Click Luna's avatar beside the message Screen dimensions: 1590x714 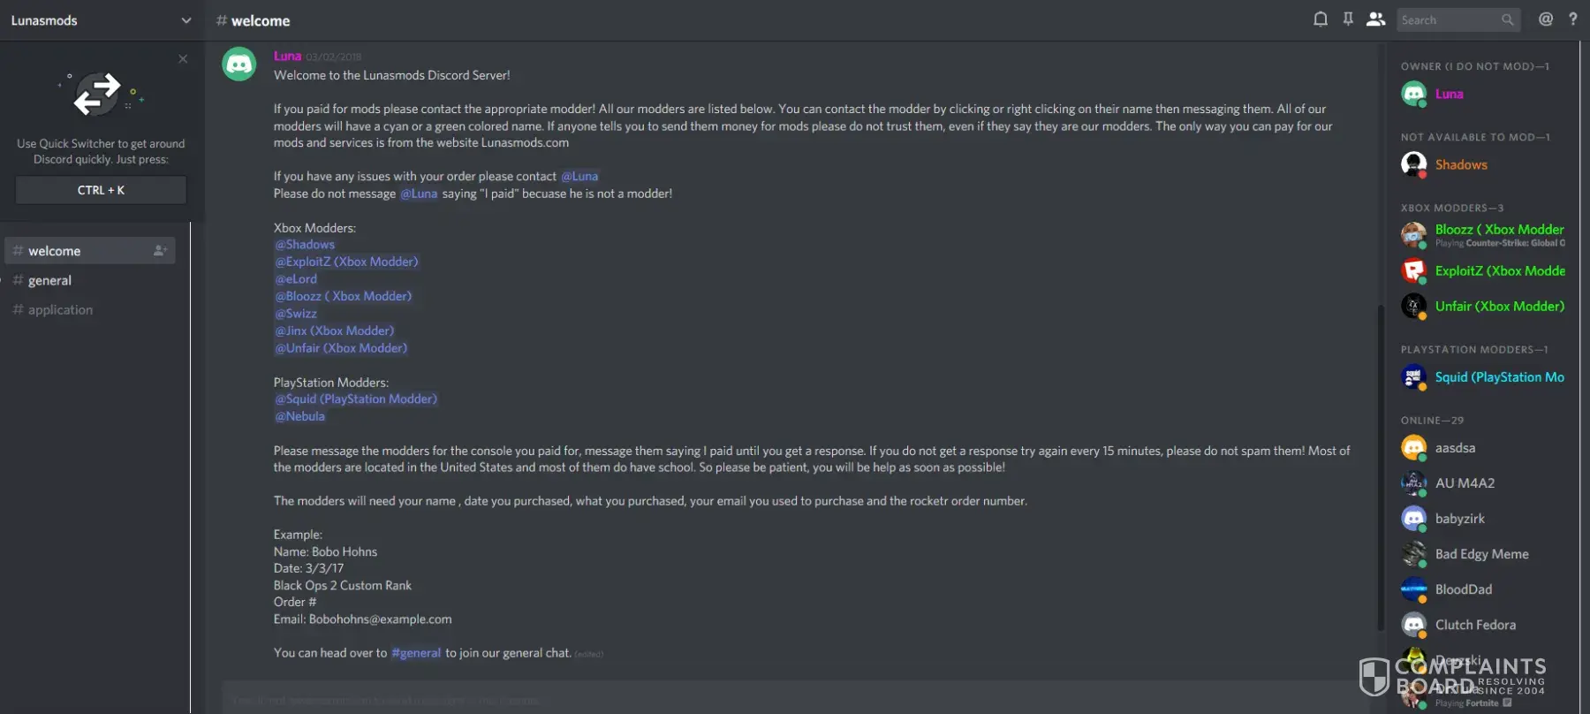click(239, 65)
